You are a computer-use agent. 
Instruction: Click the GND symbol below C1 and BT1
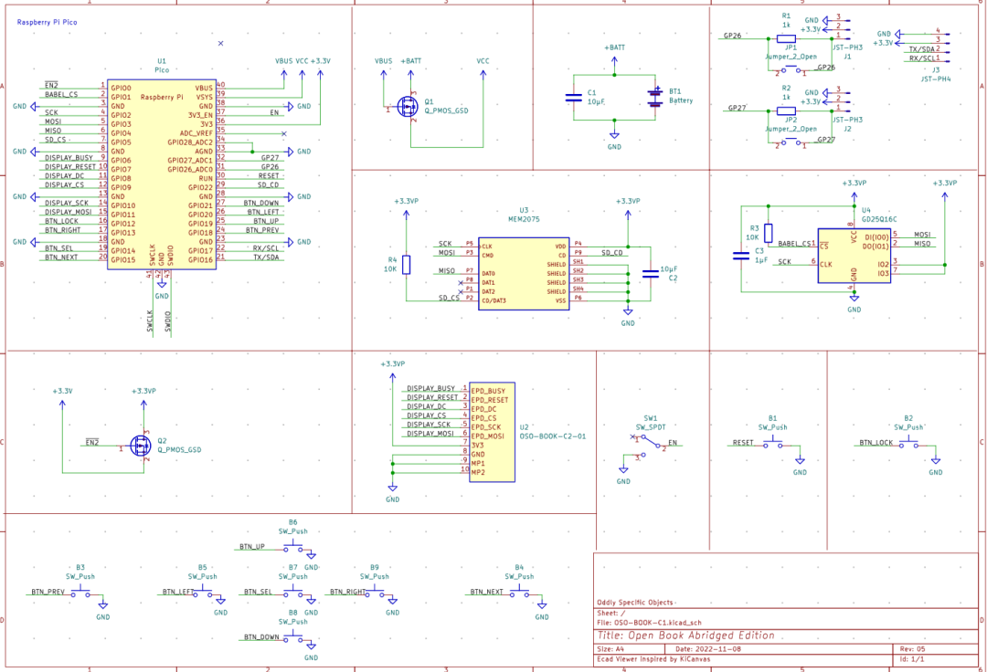[x=614, y=140]
